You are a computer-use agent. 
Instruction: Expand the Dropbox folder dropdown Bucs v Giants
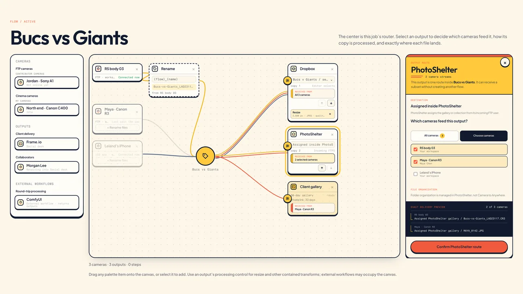pos(313,80)
